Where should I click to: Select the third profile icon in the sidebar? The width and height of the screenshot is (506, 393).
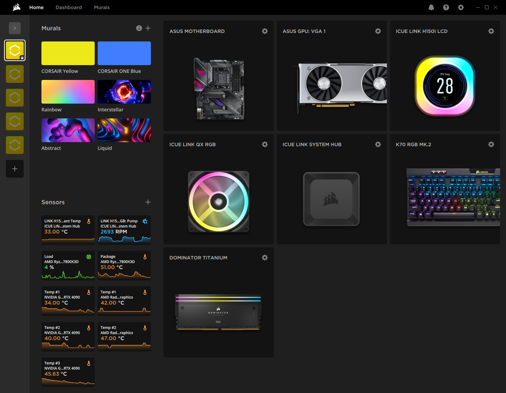click(15, 98)
